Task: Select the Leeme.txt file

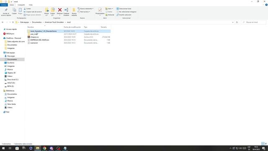Action: [x=34, y=43]
